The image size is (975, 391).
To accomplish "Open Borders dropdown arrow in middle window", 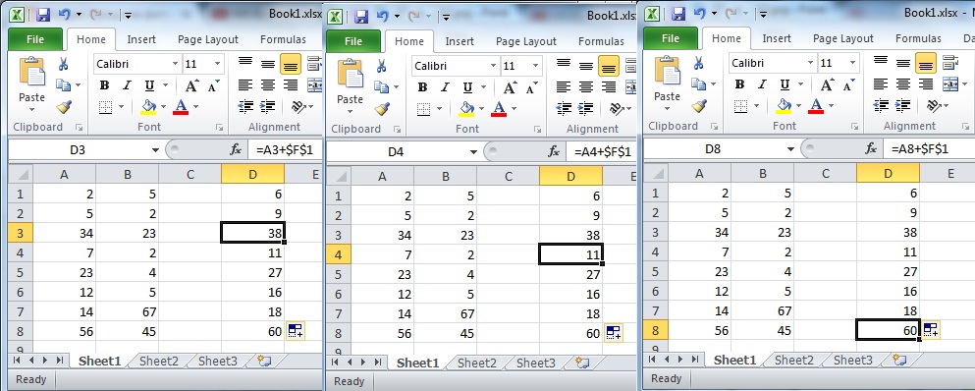I will (440, 109).
